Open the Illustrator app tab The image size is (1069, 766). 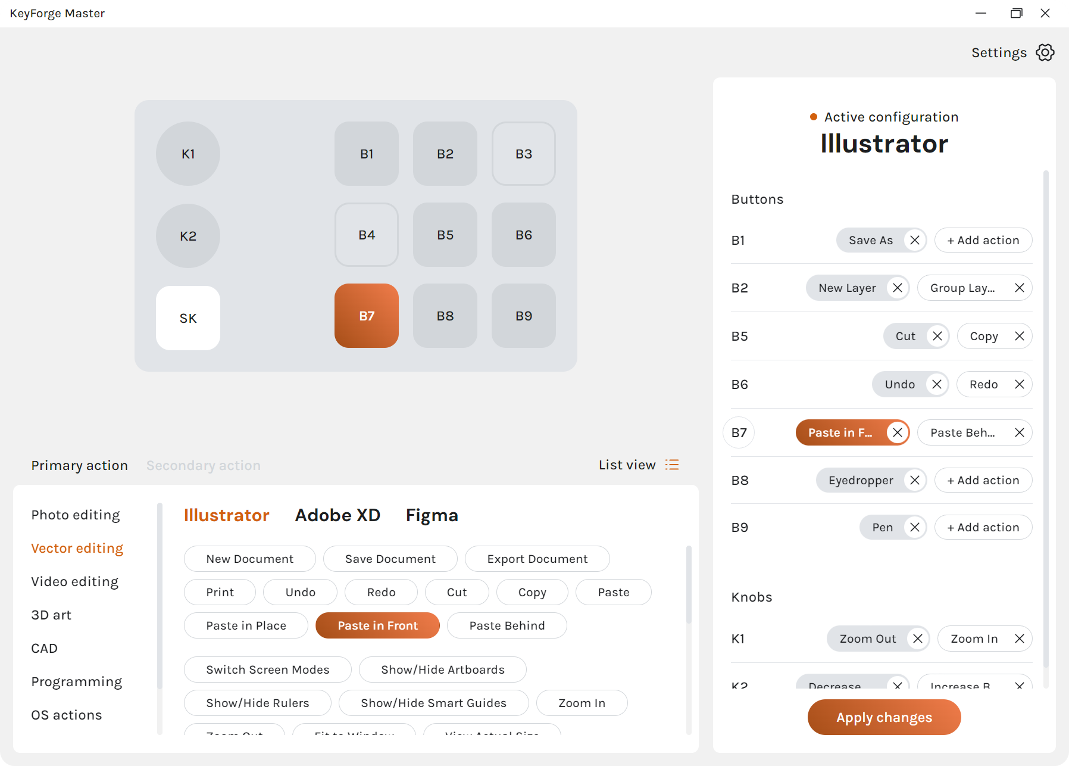click(x=227, y=515)
